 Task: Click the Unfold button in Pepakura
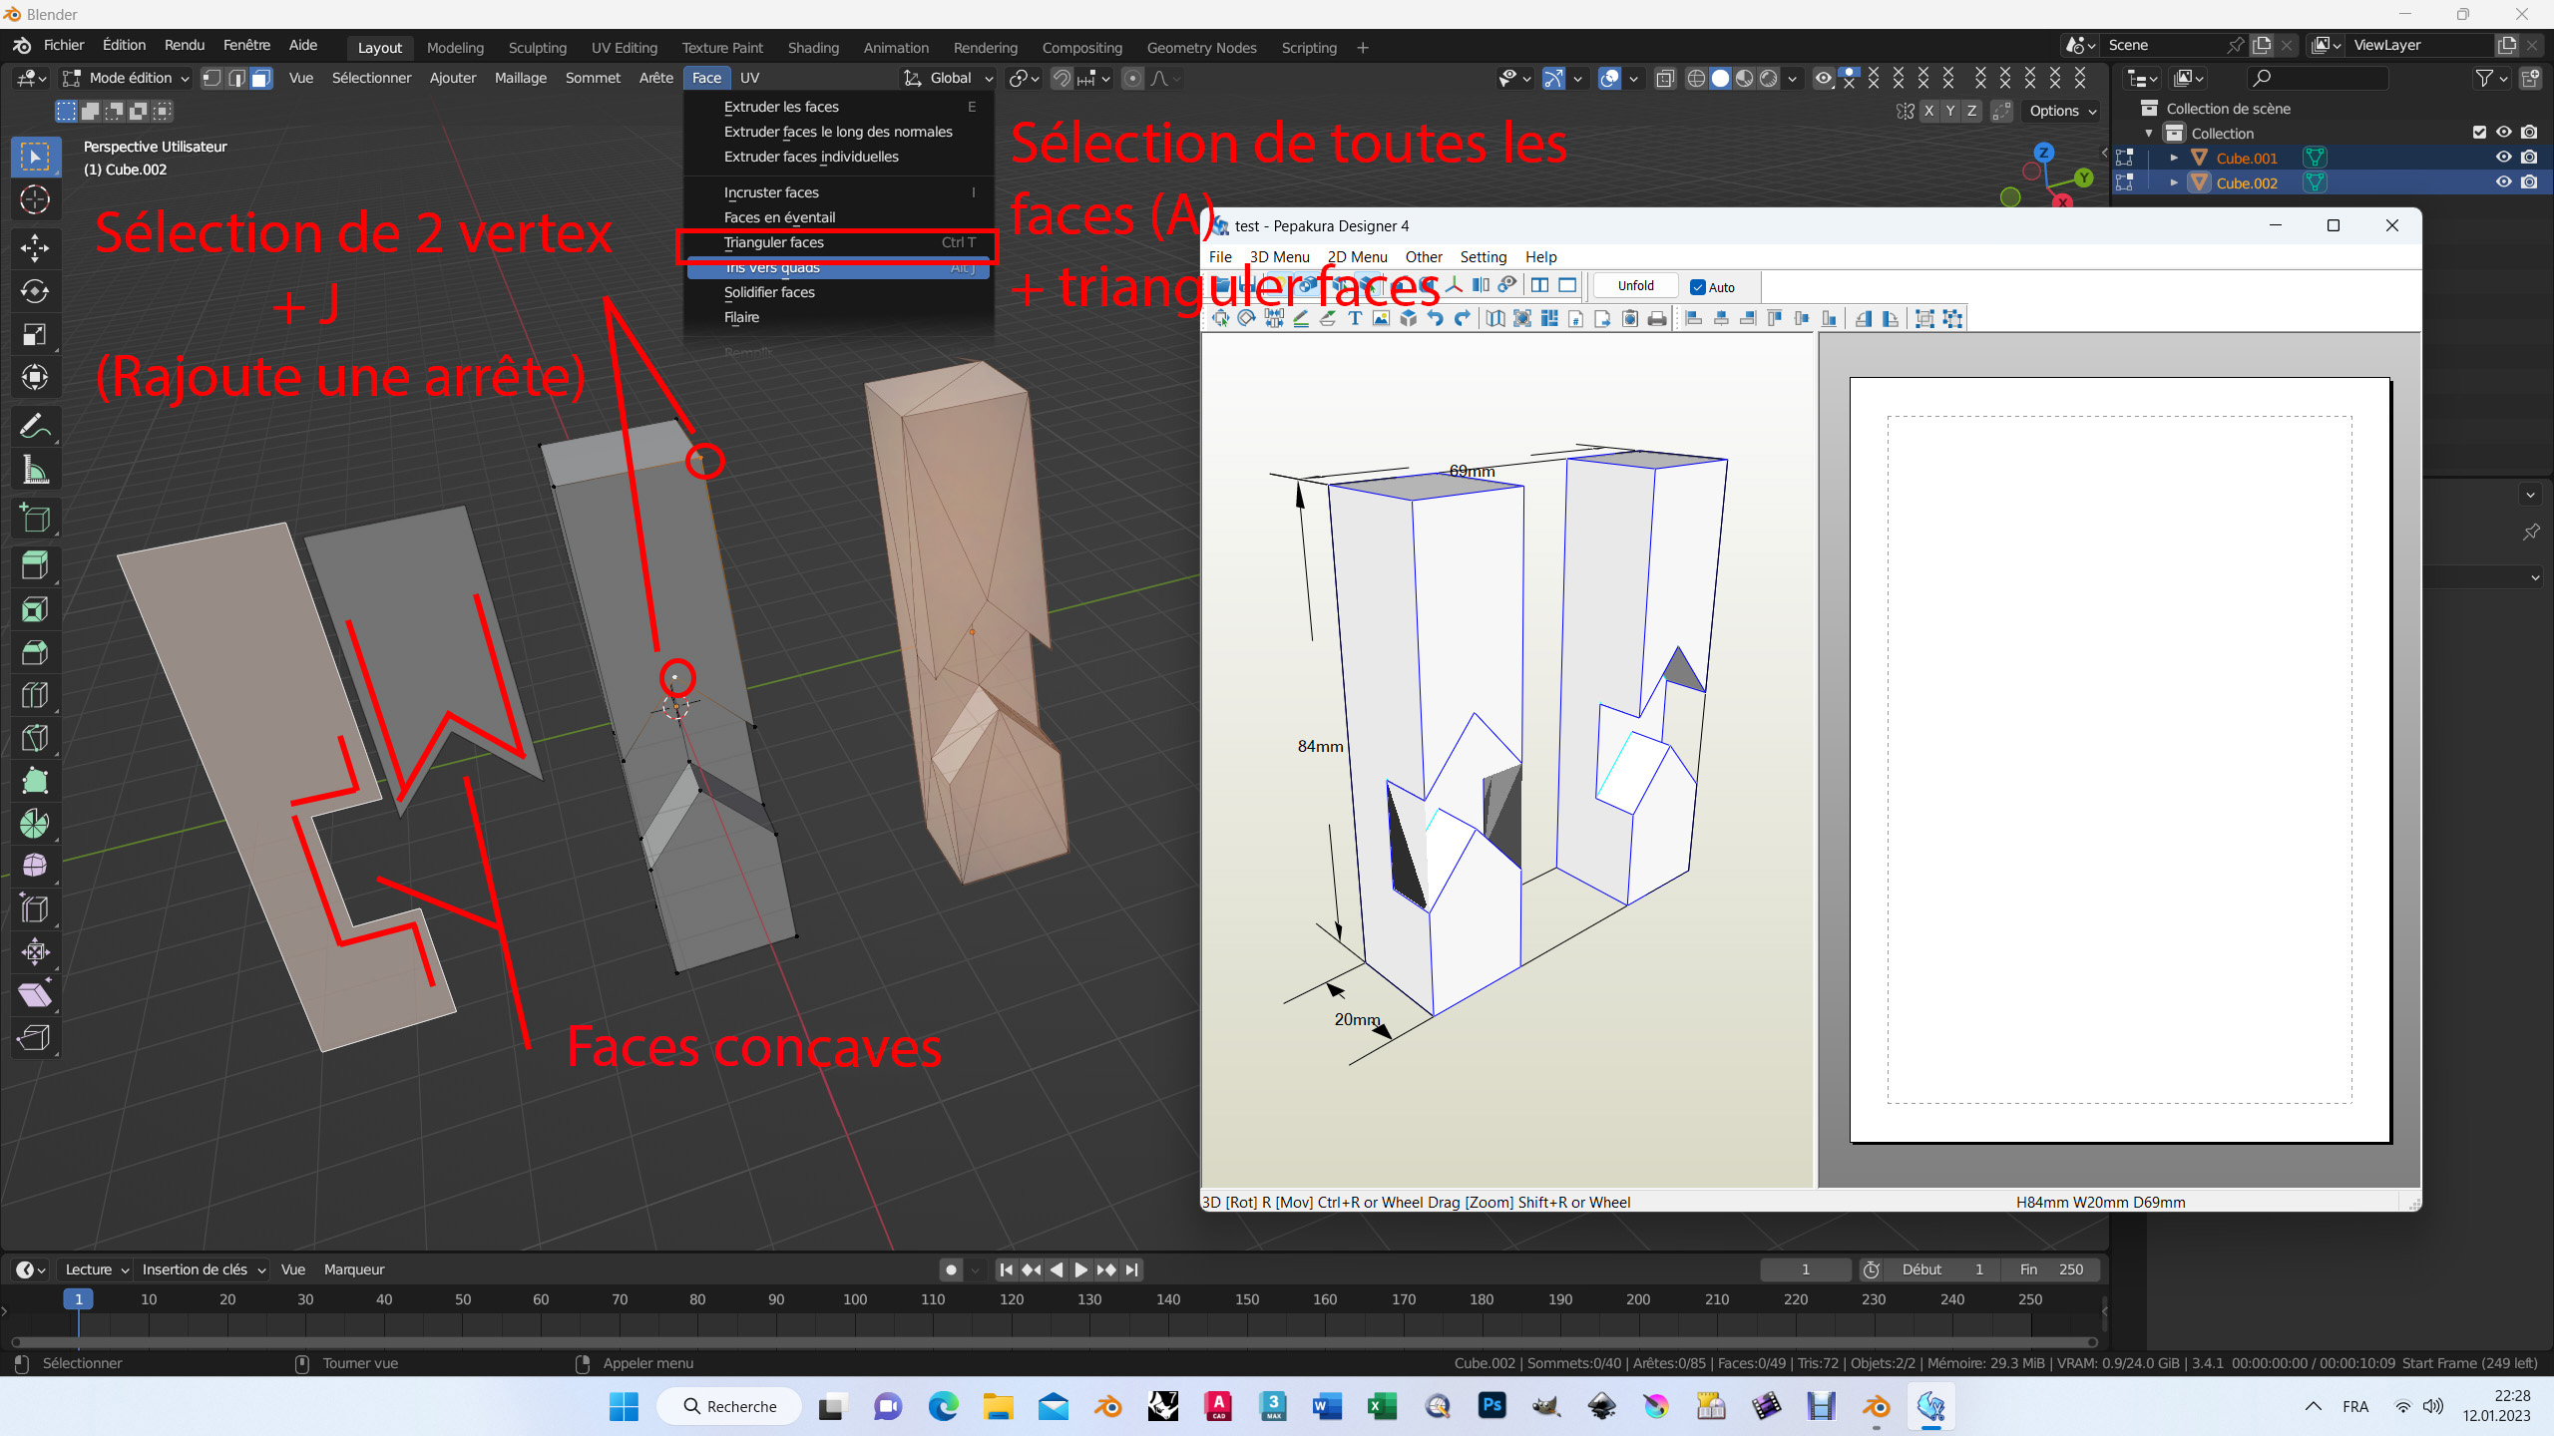click(x=1635, y=286)
